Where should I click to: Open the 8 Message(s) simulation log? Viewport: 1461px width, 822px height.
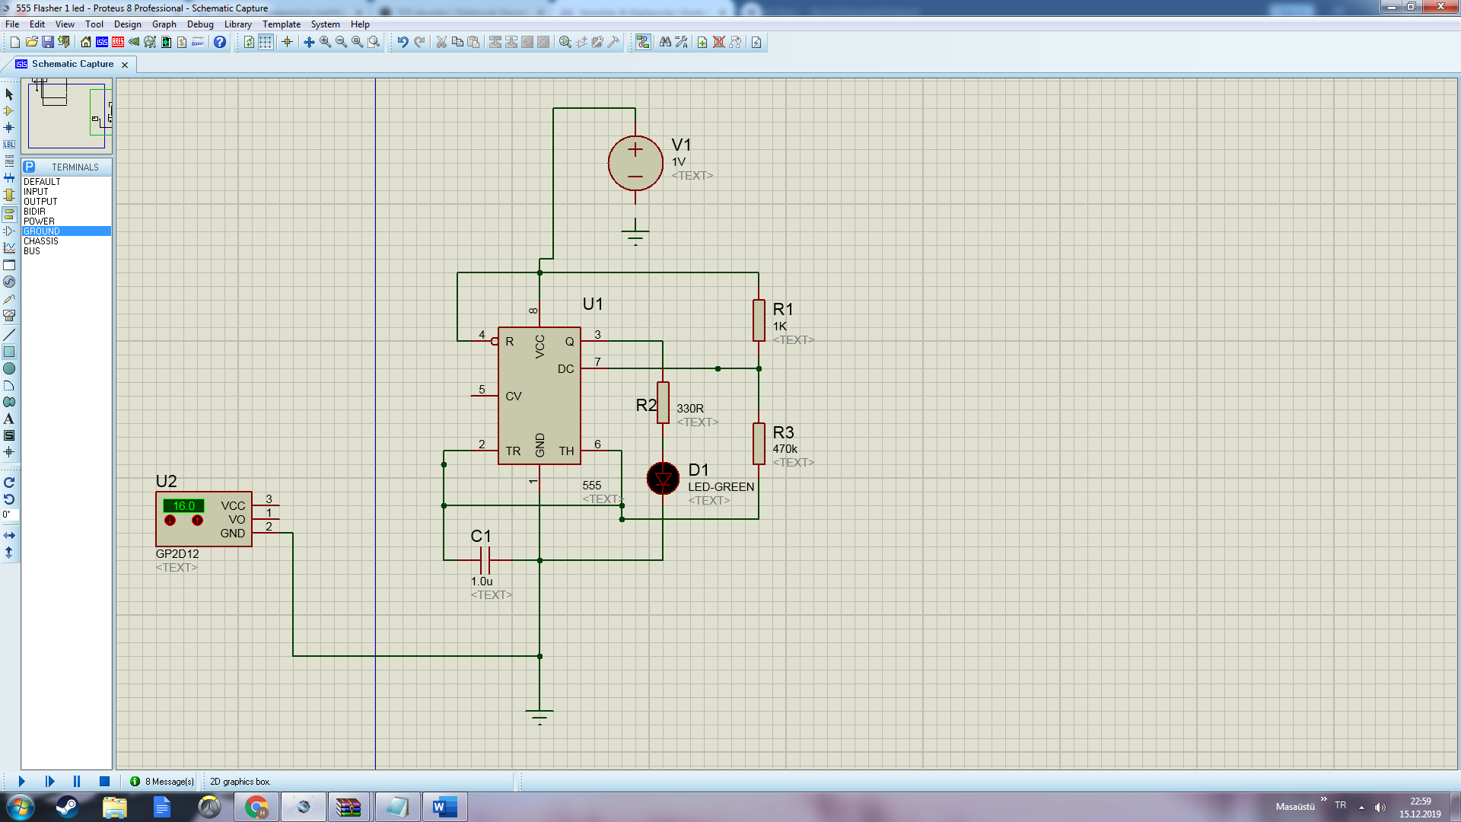click(162, 782)
